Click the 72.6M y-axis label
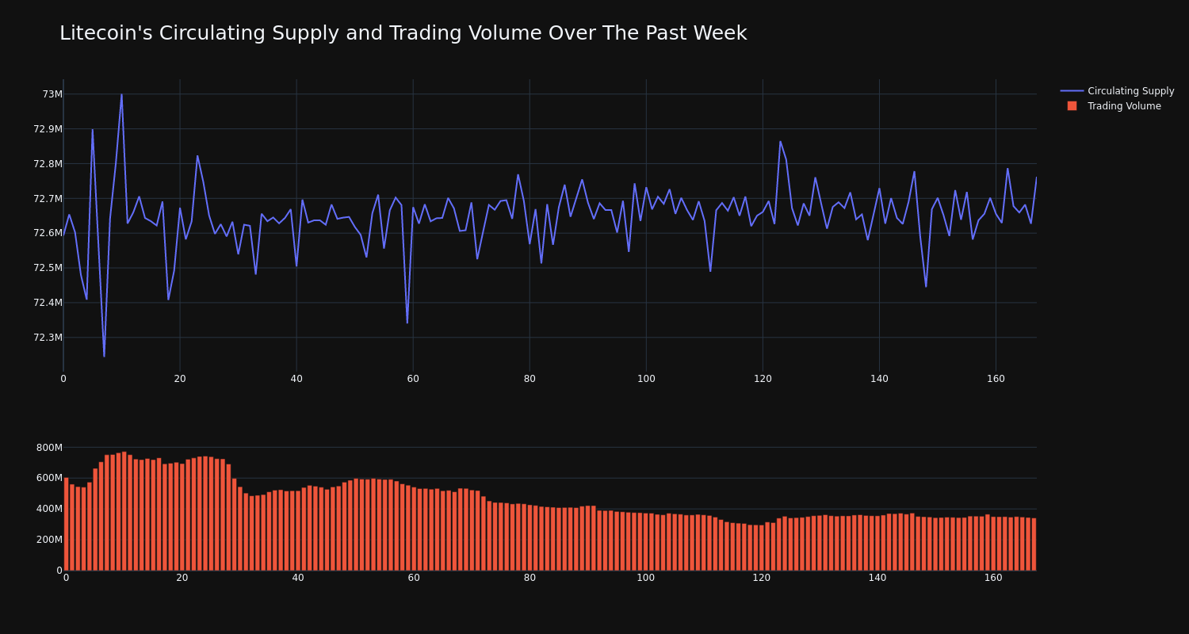1189x634 pixels. (x=48, y=233)
